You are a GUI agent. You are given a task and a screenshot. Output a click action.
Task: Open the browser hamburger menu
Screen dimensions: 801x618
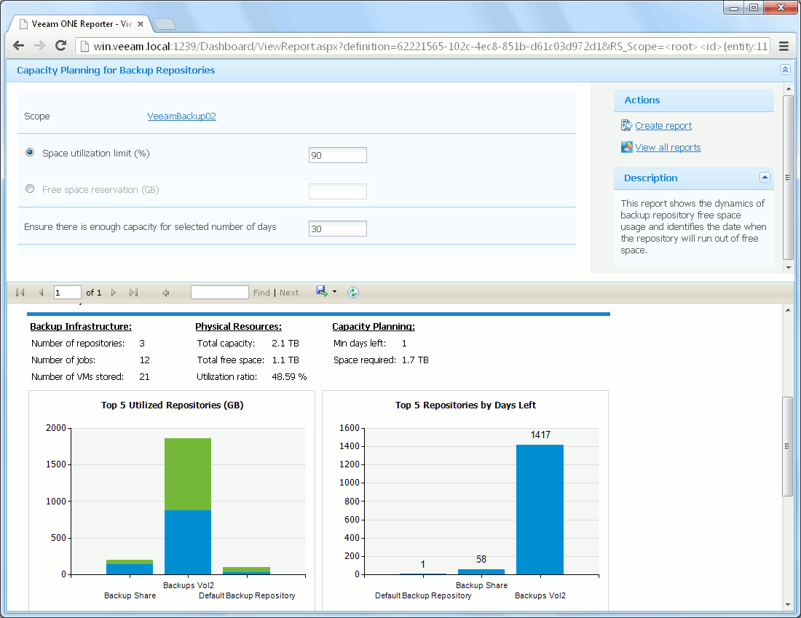click(784, 47)
